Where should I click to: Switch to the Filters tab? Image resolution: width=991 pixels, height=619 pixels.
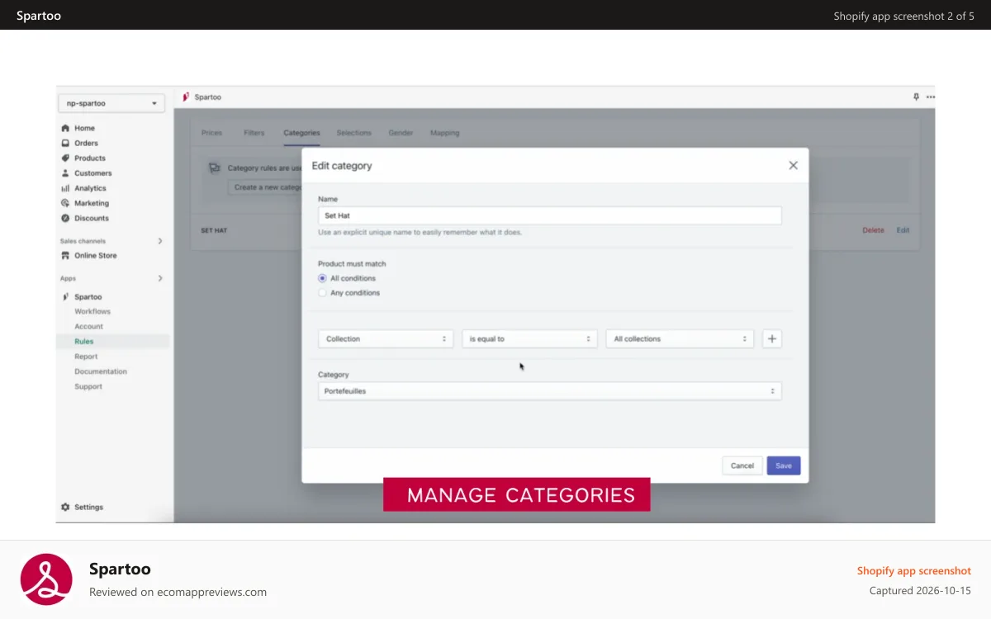point(254,133)
